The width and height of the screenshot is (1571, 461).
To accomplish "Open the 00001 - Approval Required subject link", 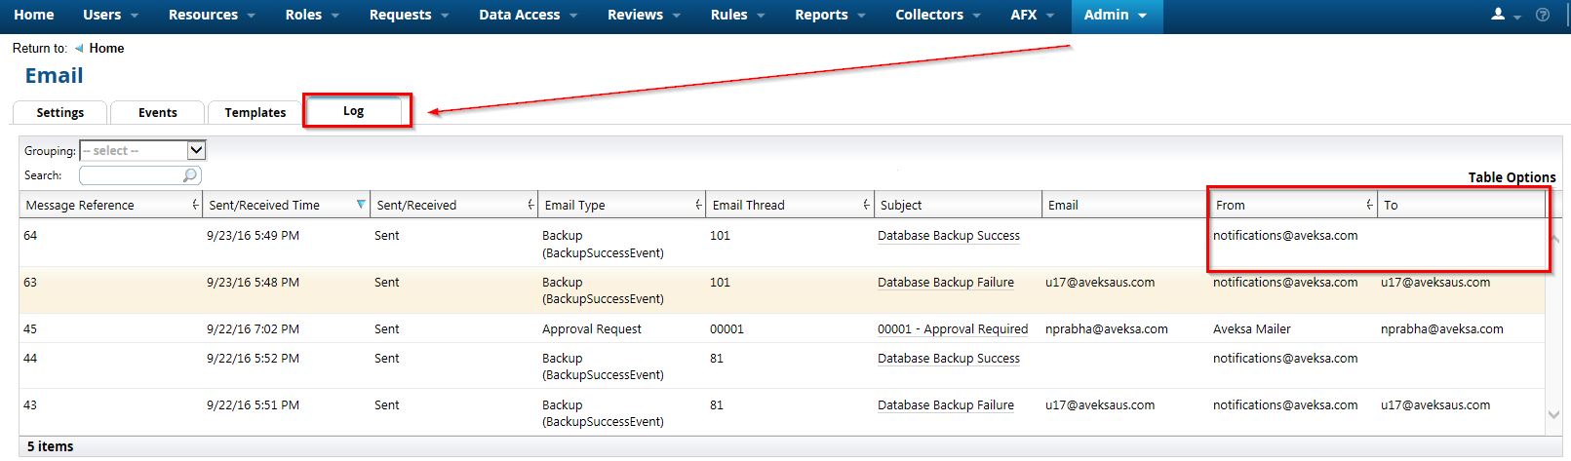I will [x=952, y=329].
